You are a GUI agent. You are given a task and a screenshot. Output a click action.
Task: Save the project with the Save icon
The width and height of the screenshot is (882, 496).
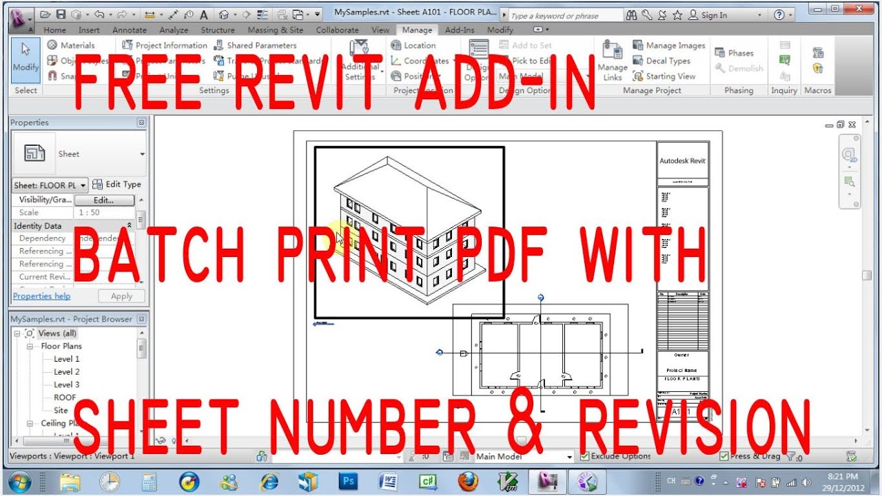click(61, 14)
